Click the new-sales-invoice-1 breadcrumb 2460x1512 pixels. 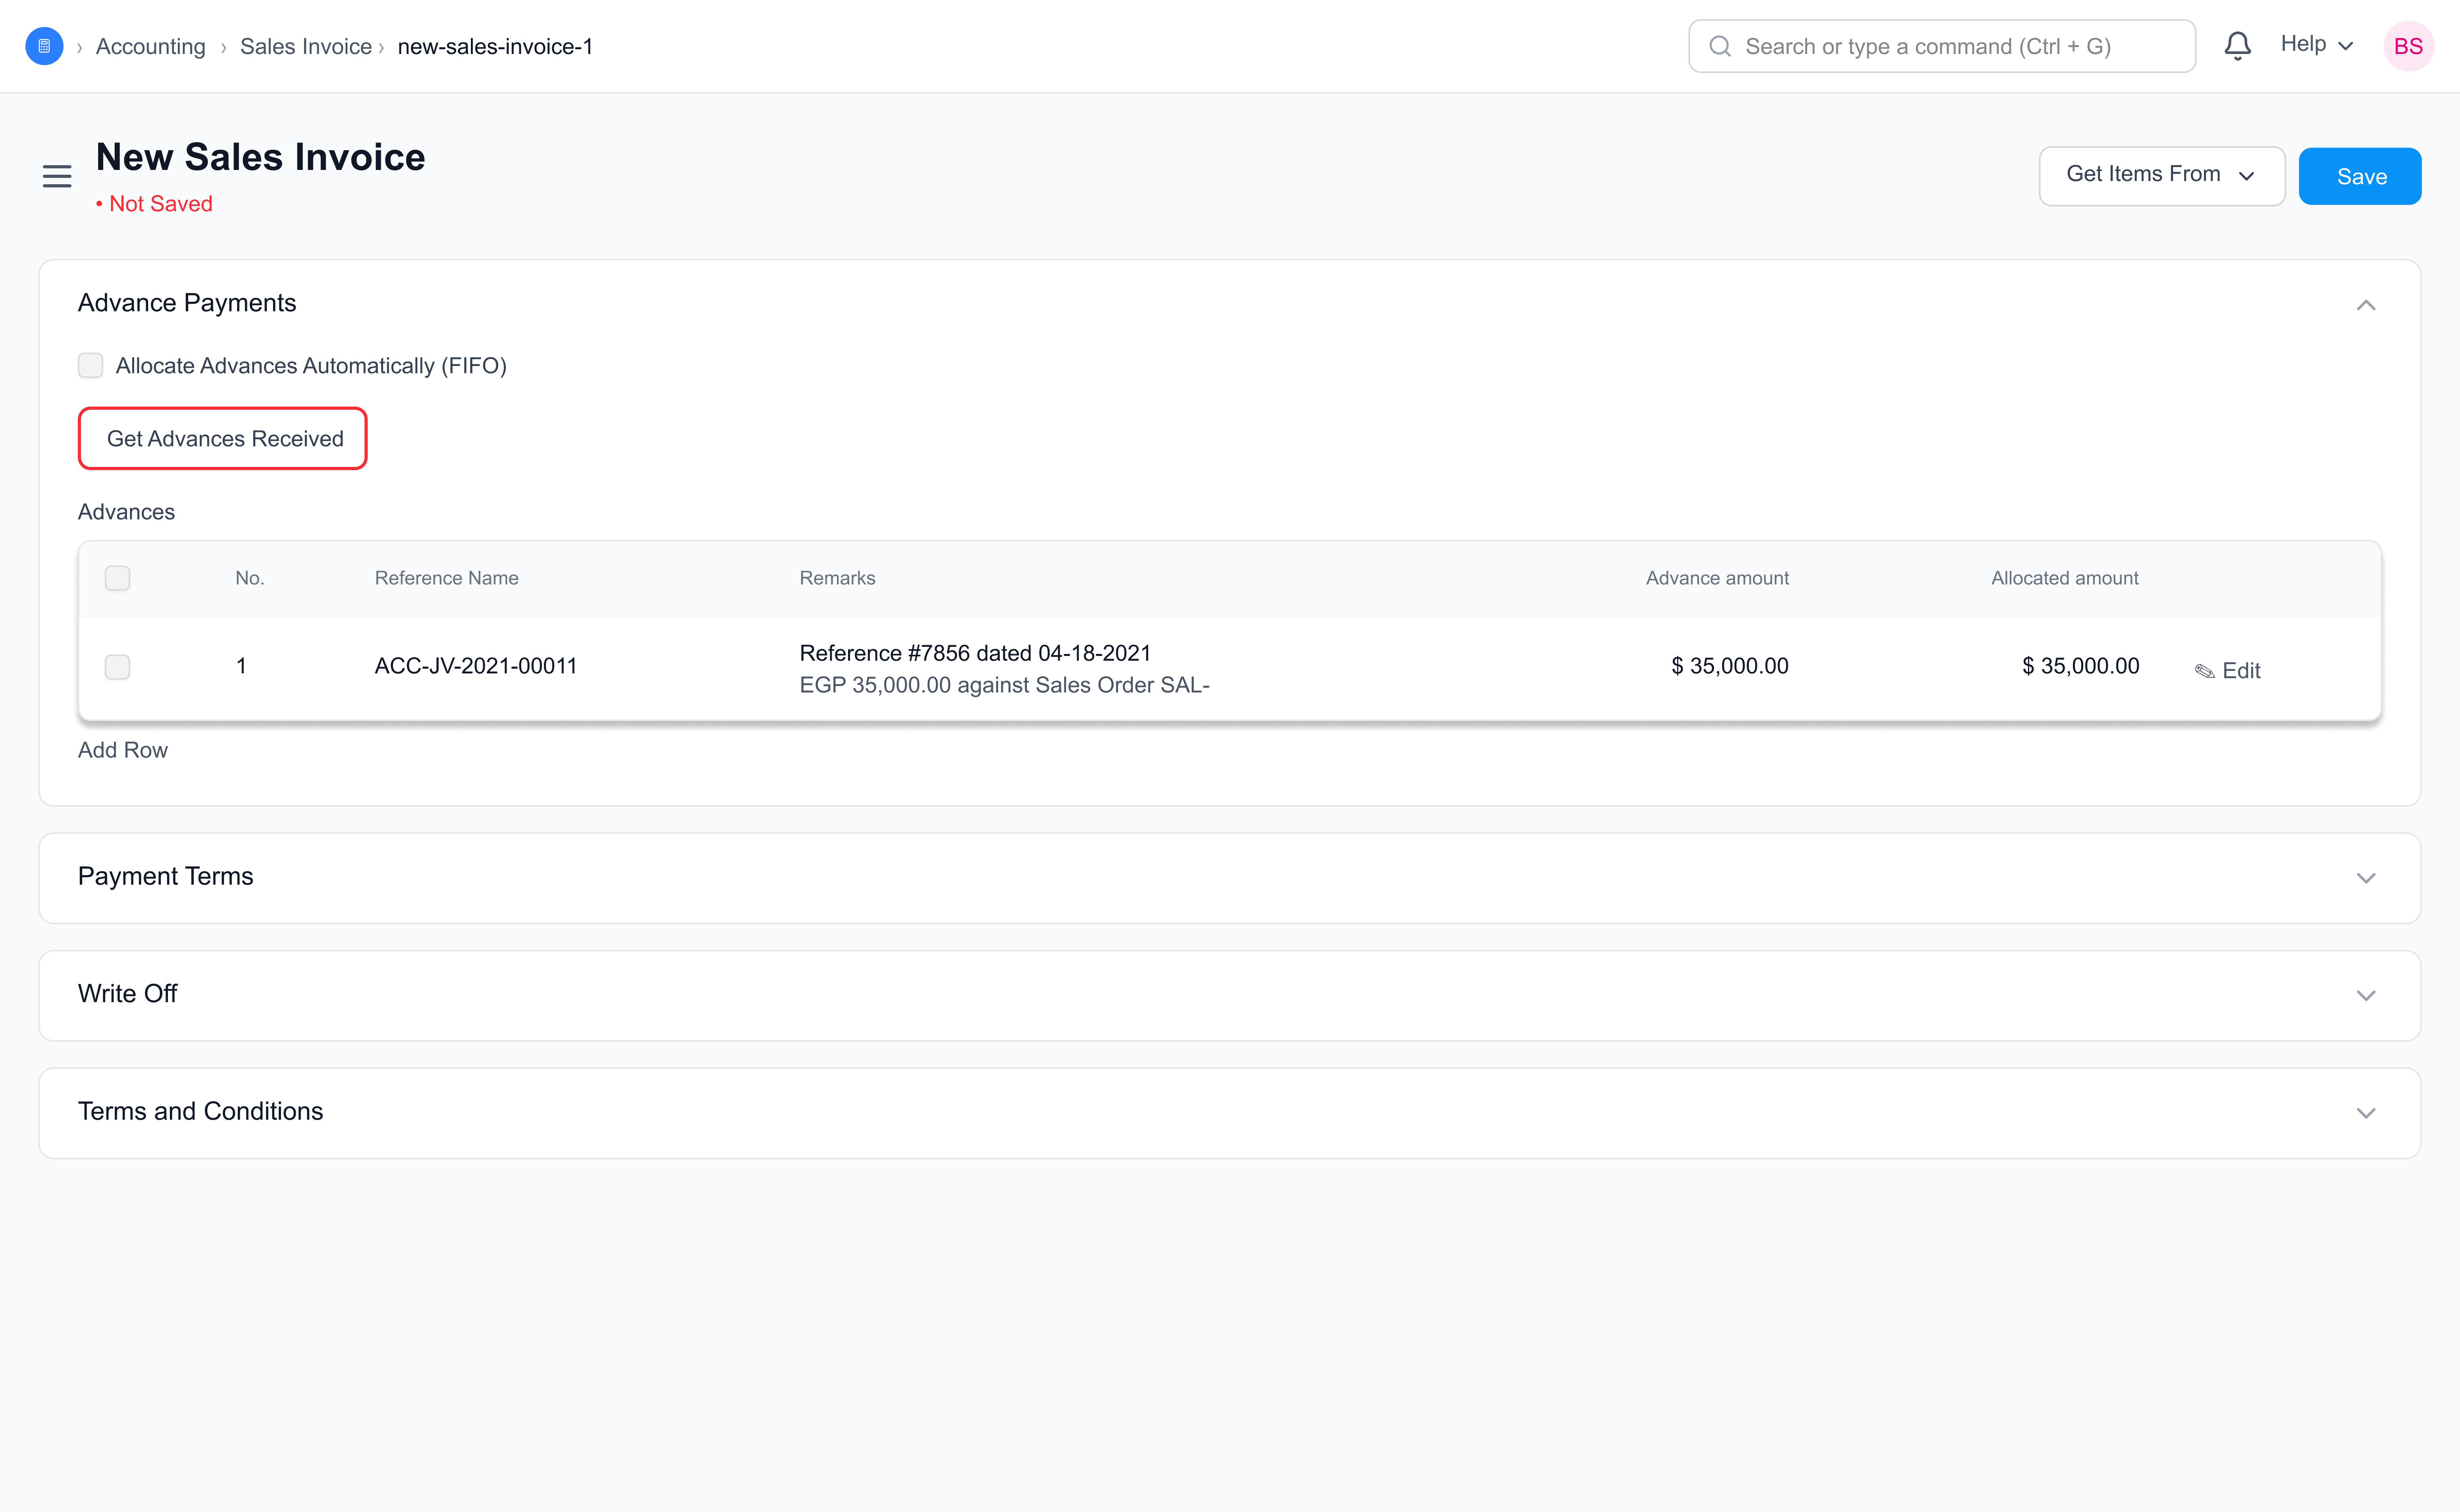click(495, 47)
